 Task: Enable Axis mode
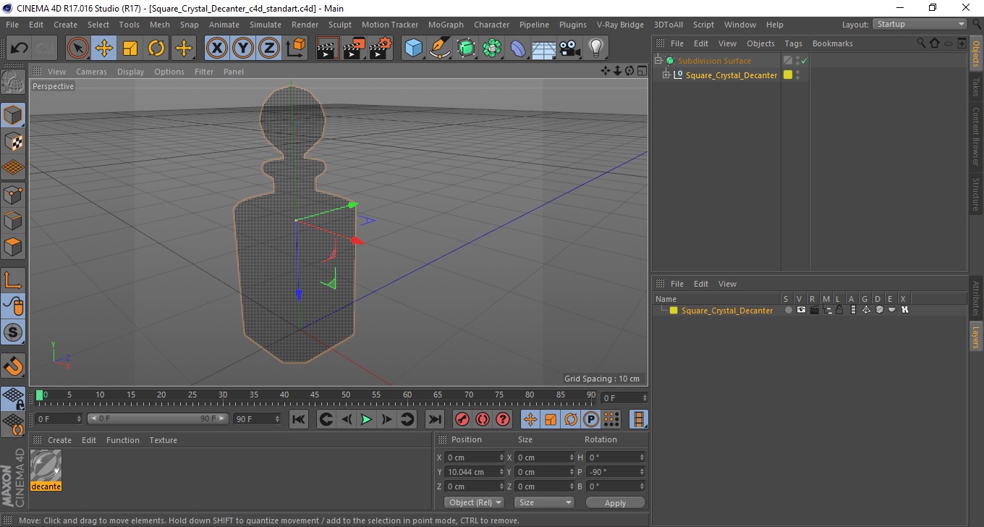point(13,279)
